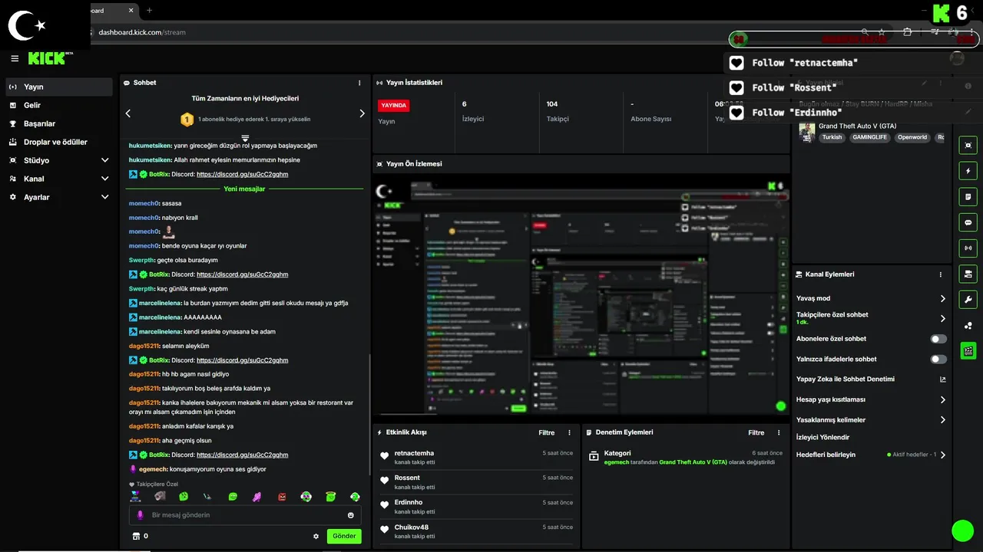Image resolution: width=983 pixels, height=552 pixels.
Task: Click the wrench tool icon in right toolbar
Action: (x=968, y=299)
